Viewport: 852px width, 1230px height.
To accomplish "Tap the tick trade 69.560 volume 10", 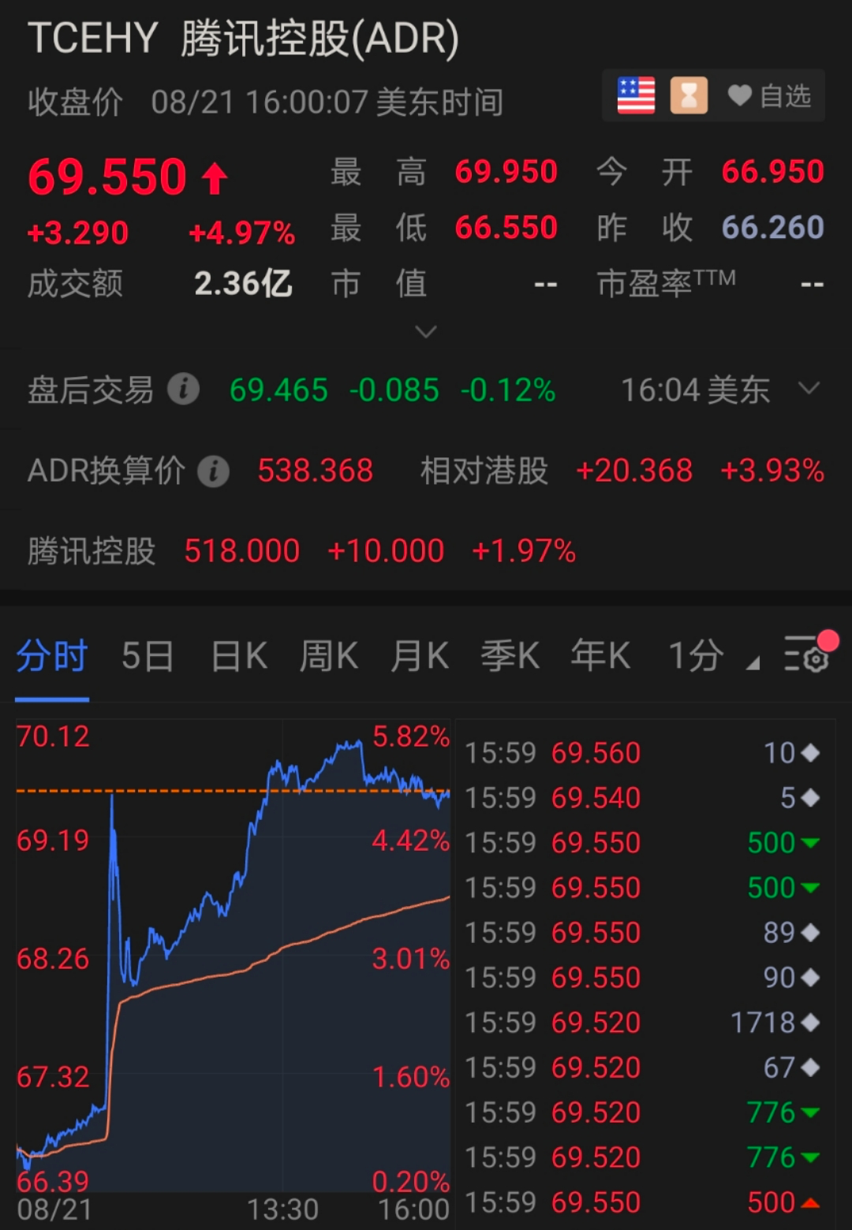I will [x=642, y=753].
